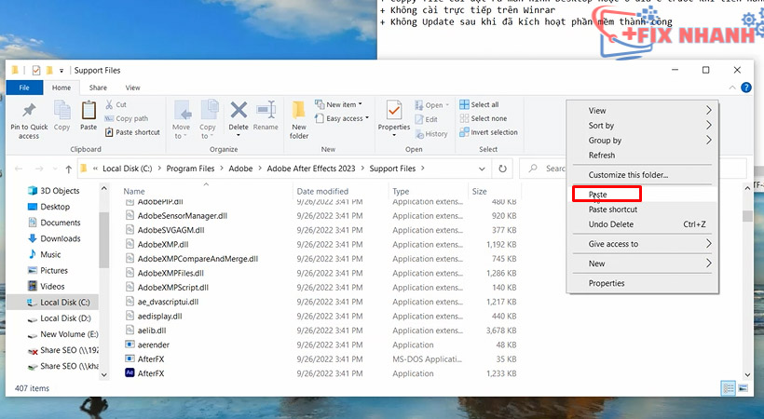
Task: Switch to the View tab
Action: pos(132,88)
